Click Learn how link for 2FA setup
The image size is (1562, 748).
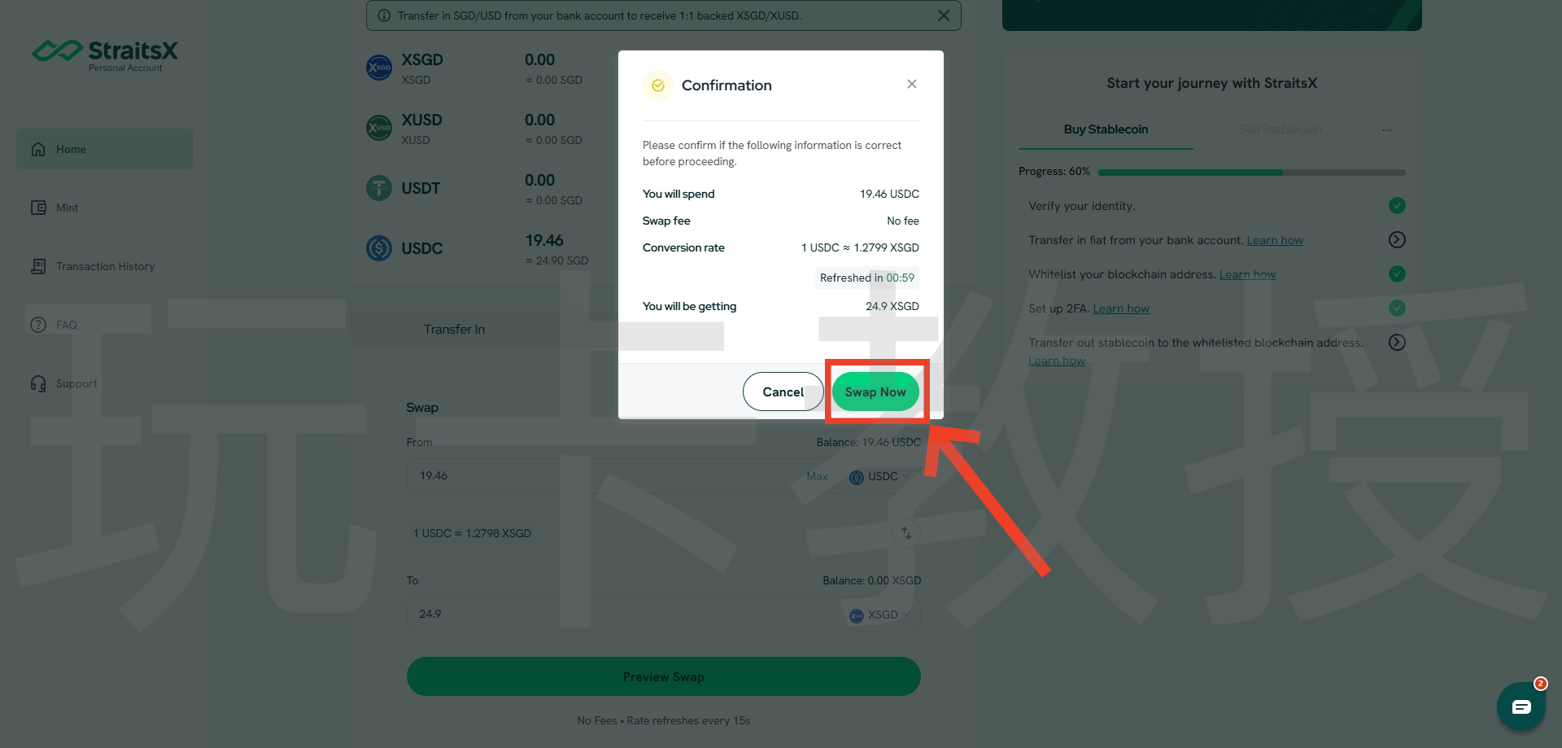pyautogui.click(x=1120, y=308)
